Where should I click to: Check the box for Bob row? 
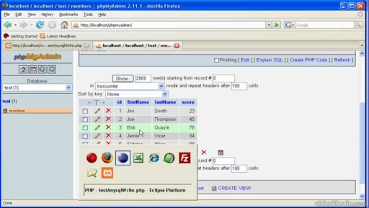(85, 128)
